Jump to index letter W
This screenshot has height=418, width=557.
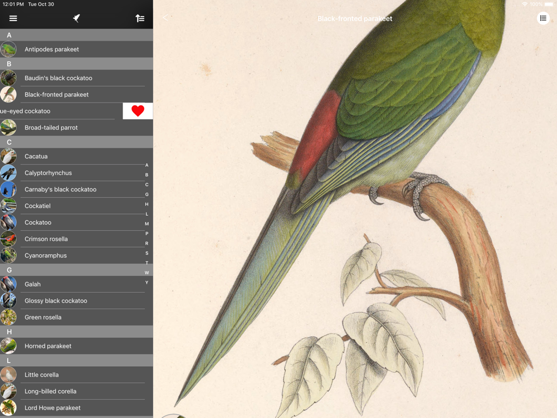[146, 273]
